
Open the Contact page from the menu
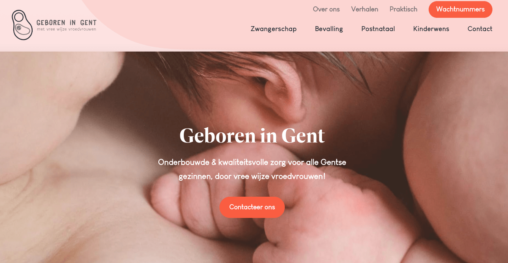click(480, 29)
